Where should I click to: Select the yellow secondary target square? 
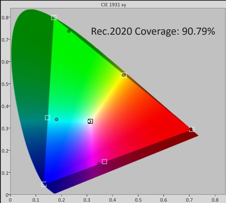click(x=124, y=75)
